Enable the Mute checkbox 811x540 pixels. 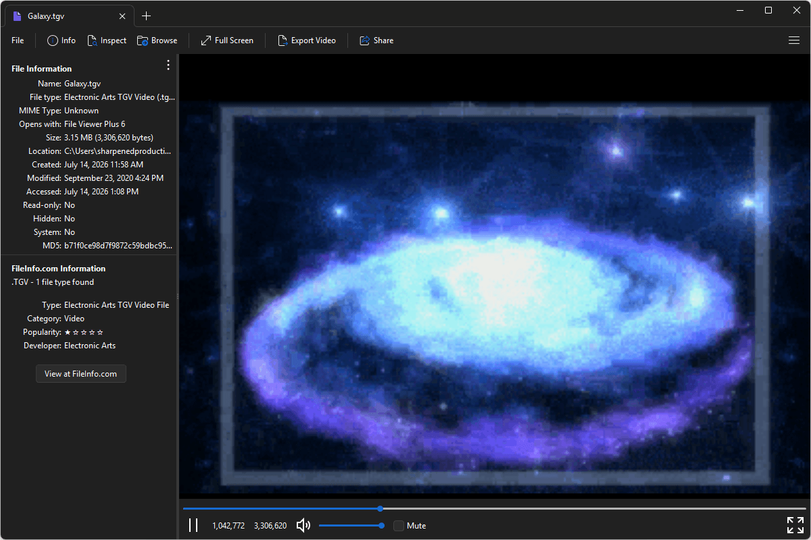pyautogui.click(x=399, y=525)
